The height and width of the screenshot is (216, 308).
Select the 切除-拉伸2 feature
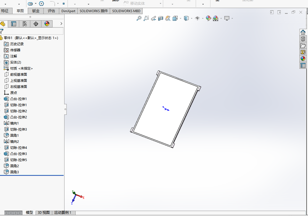click(x=18, y=111)
